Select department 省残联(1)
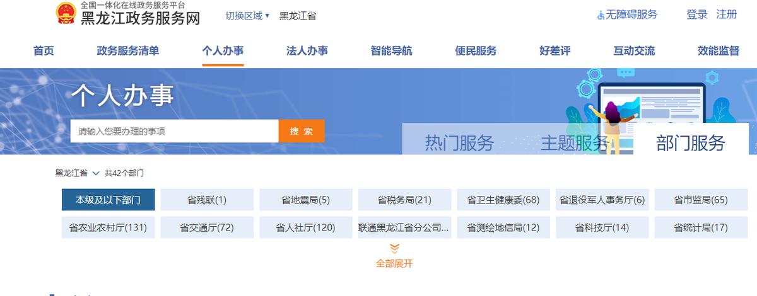757x296 pixels. (207, 200)
